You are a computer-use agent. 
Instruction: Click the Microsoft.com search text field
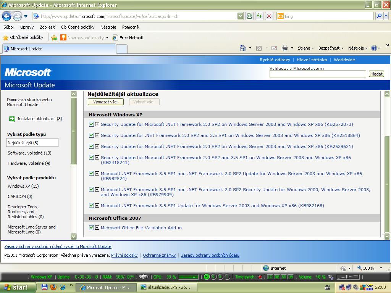[318, 74]
